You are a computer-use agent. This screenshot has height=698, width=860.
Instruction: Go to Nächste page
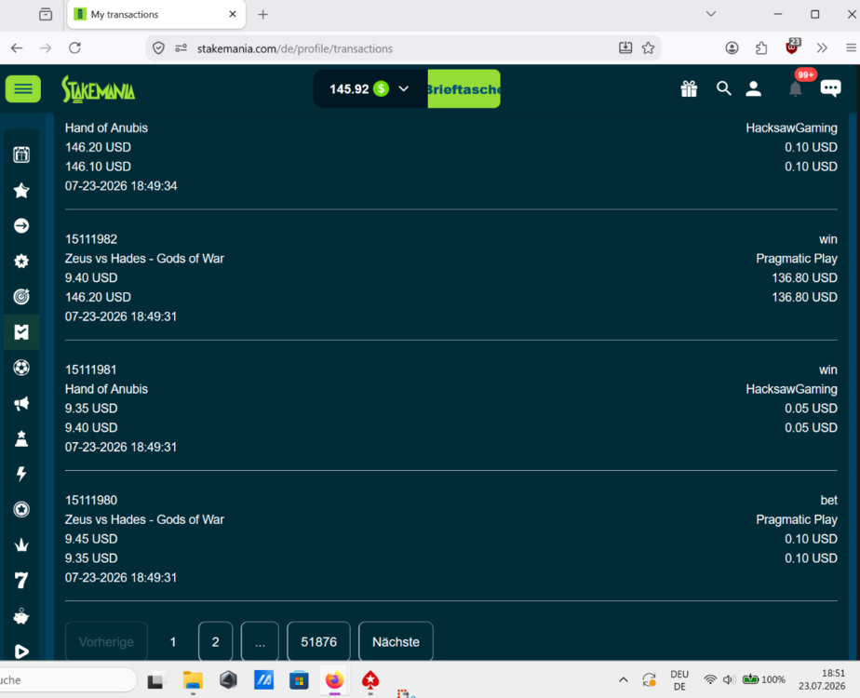396,641
